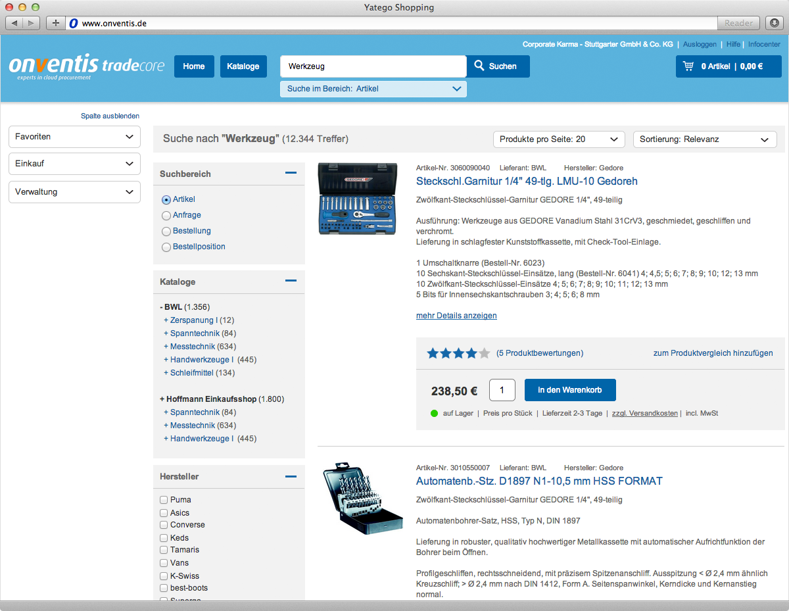Screen dimensions: 789x611
Task: Open 'Suche im Bereich: Artikel' dropdown
Action: (x=373, y=89)
